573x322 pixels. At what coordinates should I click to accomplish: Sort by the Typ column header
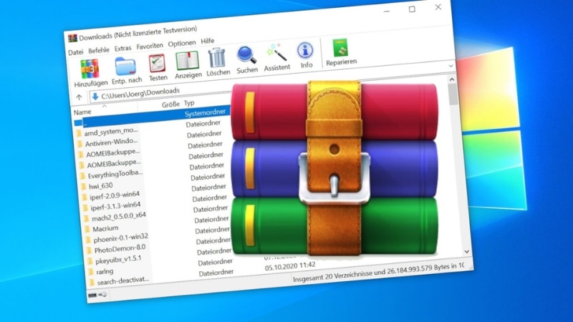(191, 103)
